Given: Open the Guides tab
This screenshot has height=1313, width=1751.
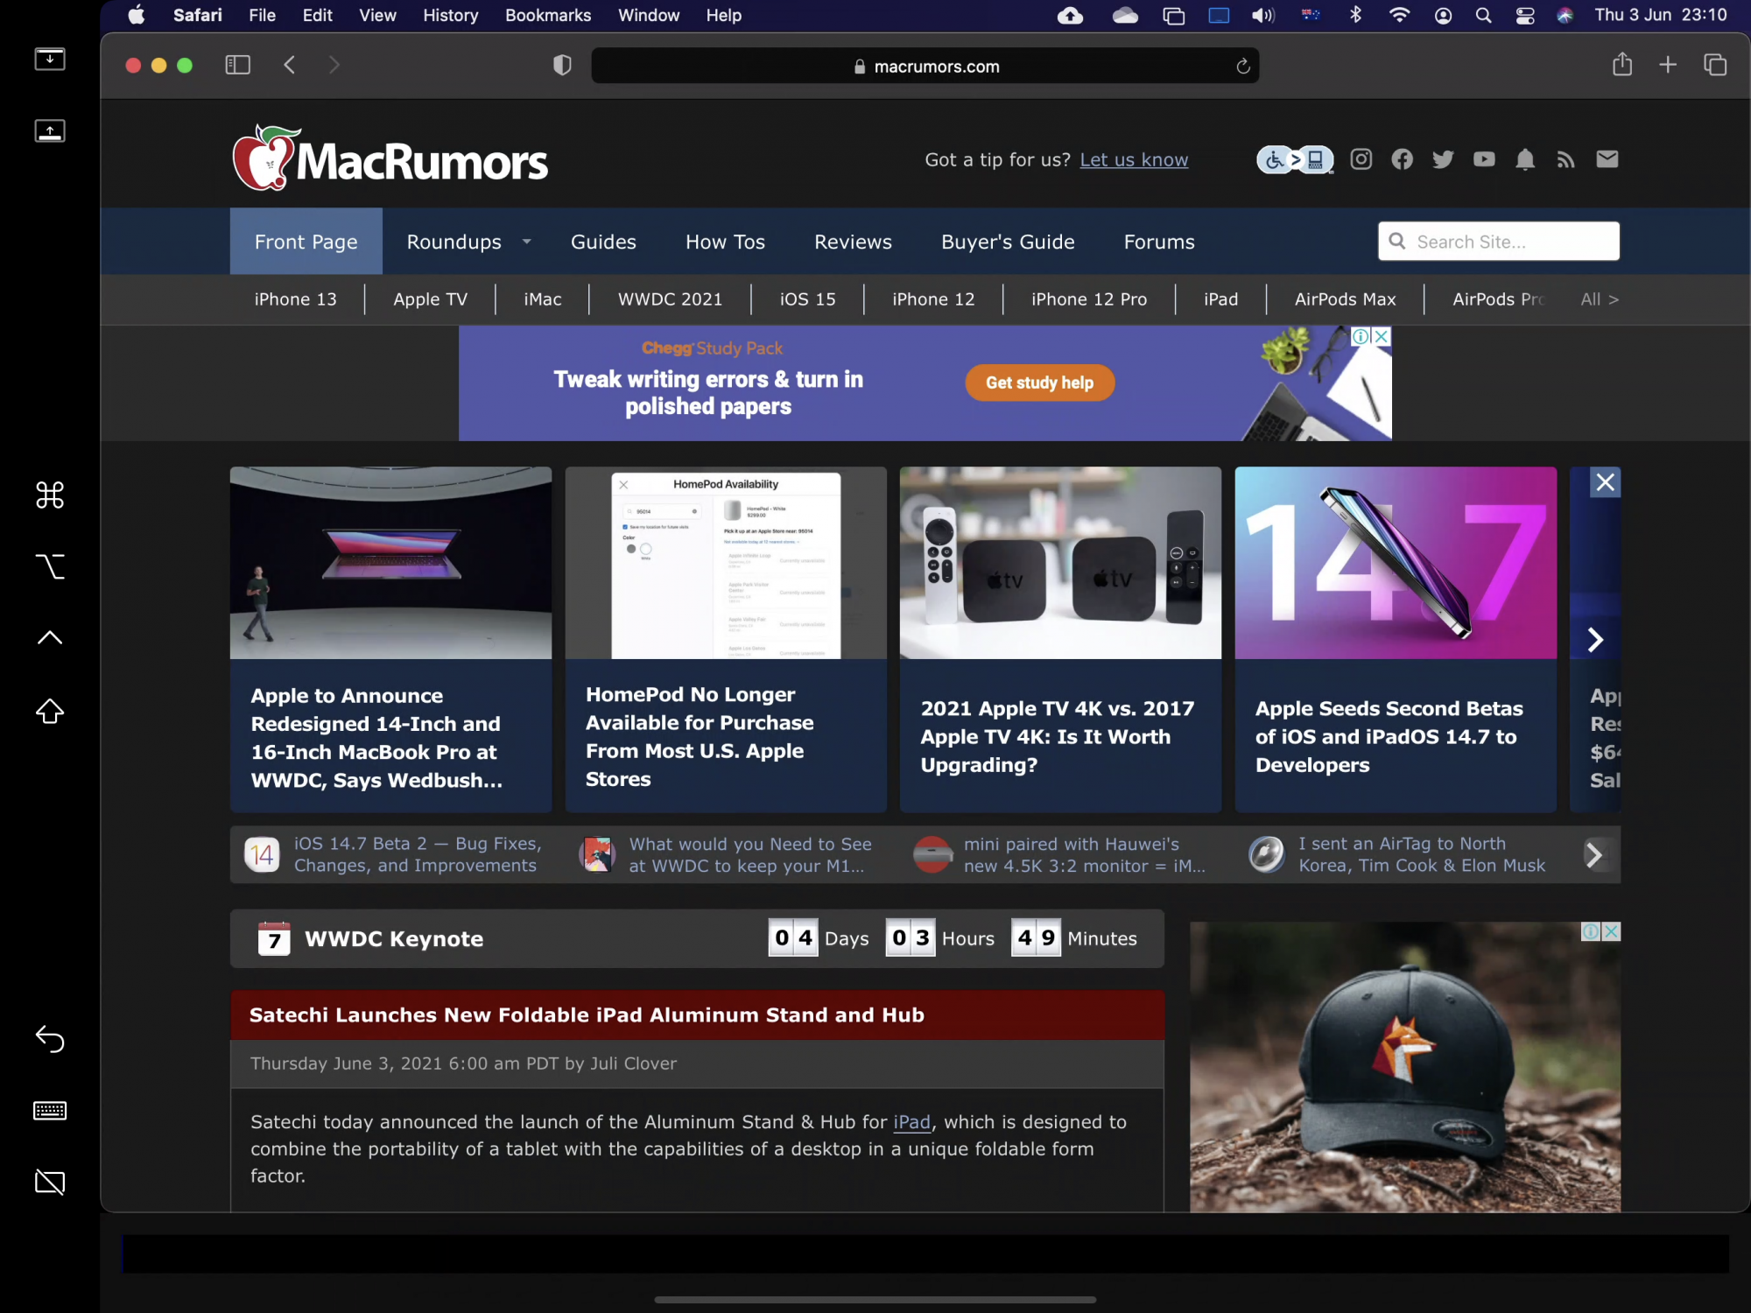Looking at the screenshot, I should point(603,242).
